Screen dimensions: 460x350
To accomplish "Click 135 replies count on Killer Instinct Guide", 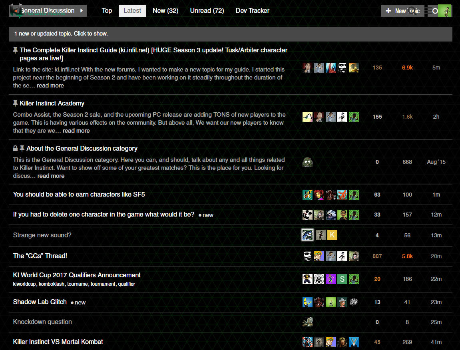I will click(377, 68).
